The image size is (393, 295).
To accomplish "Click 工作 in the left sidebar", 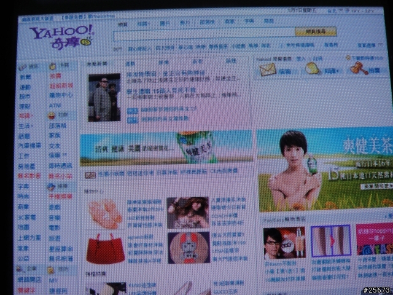I will point(23,156).
